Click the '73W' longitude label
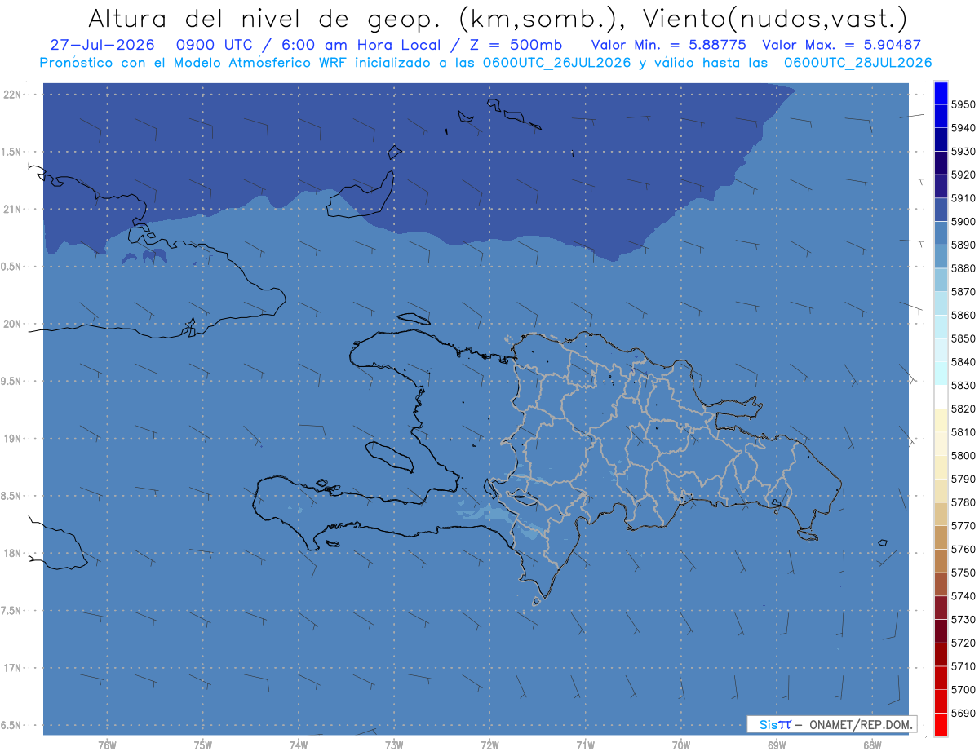 pos(394,745)
